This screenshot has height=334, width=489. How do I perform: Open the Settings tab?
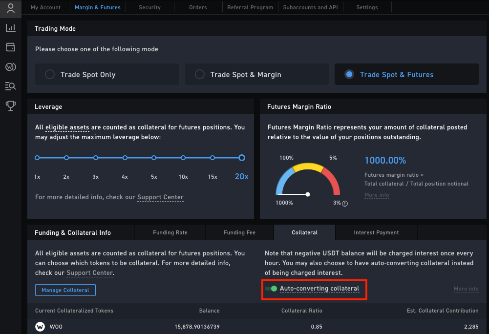click(x=367, y=7)
